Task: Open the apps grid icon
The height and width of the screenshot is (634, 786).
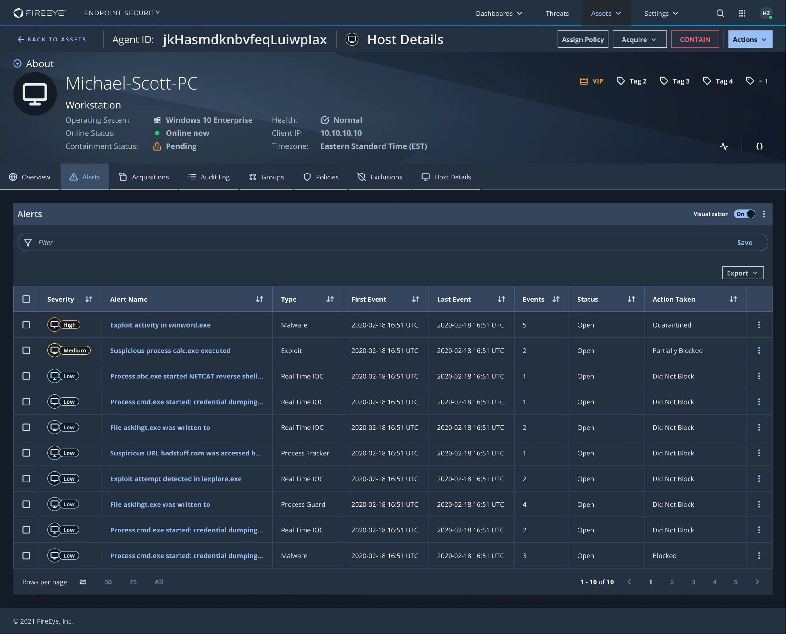Action: (742, 14)
